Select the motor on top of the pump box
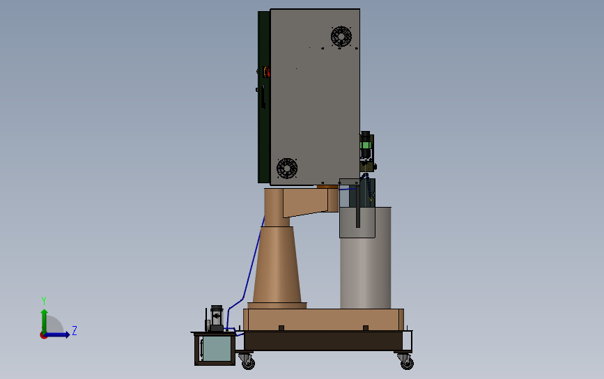604x379 pixels. pyautogui.click(x=217, y=318)
